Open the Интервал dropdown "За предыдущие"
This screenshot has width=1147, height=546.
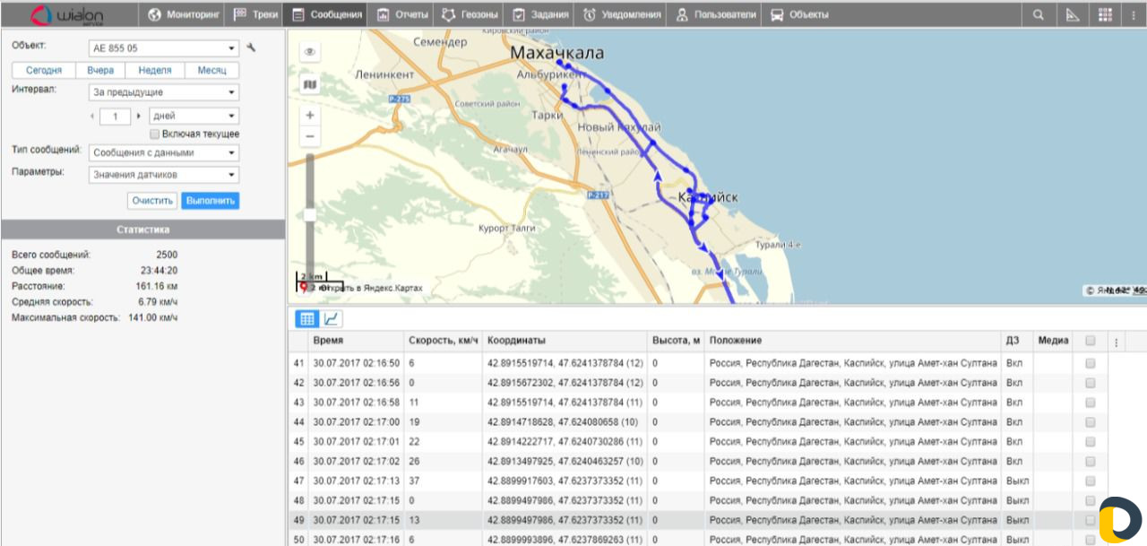click(164, 92)
